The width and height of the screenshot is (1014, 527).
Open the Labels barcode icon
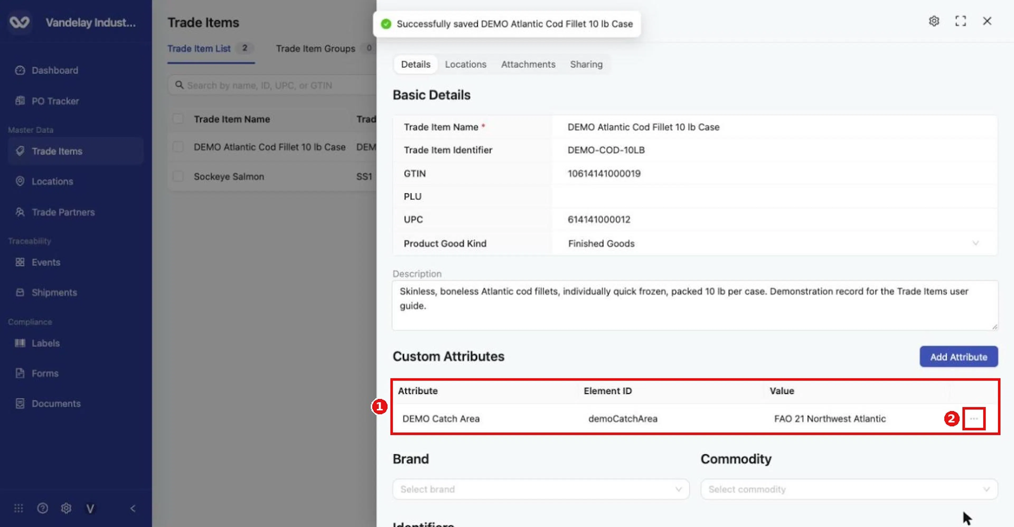pyautogui.click(x=20, y=343)
